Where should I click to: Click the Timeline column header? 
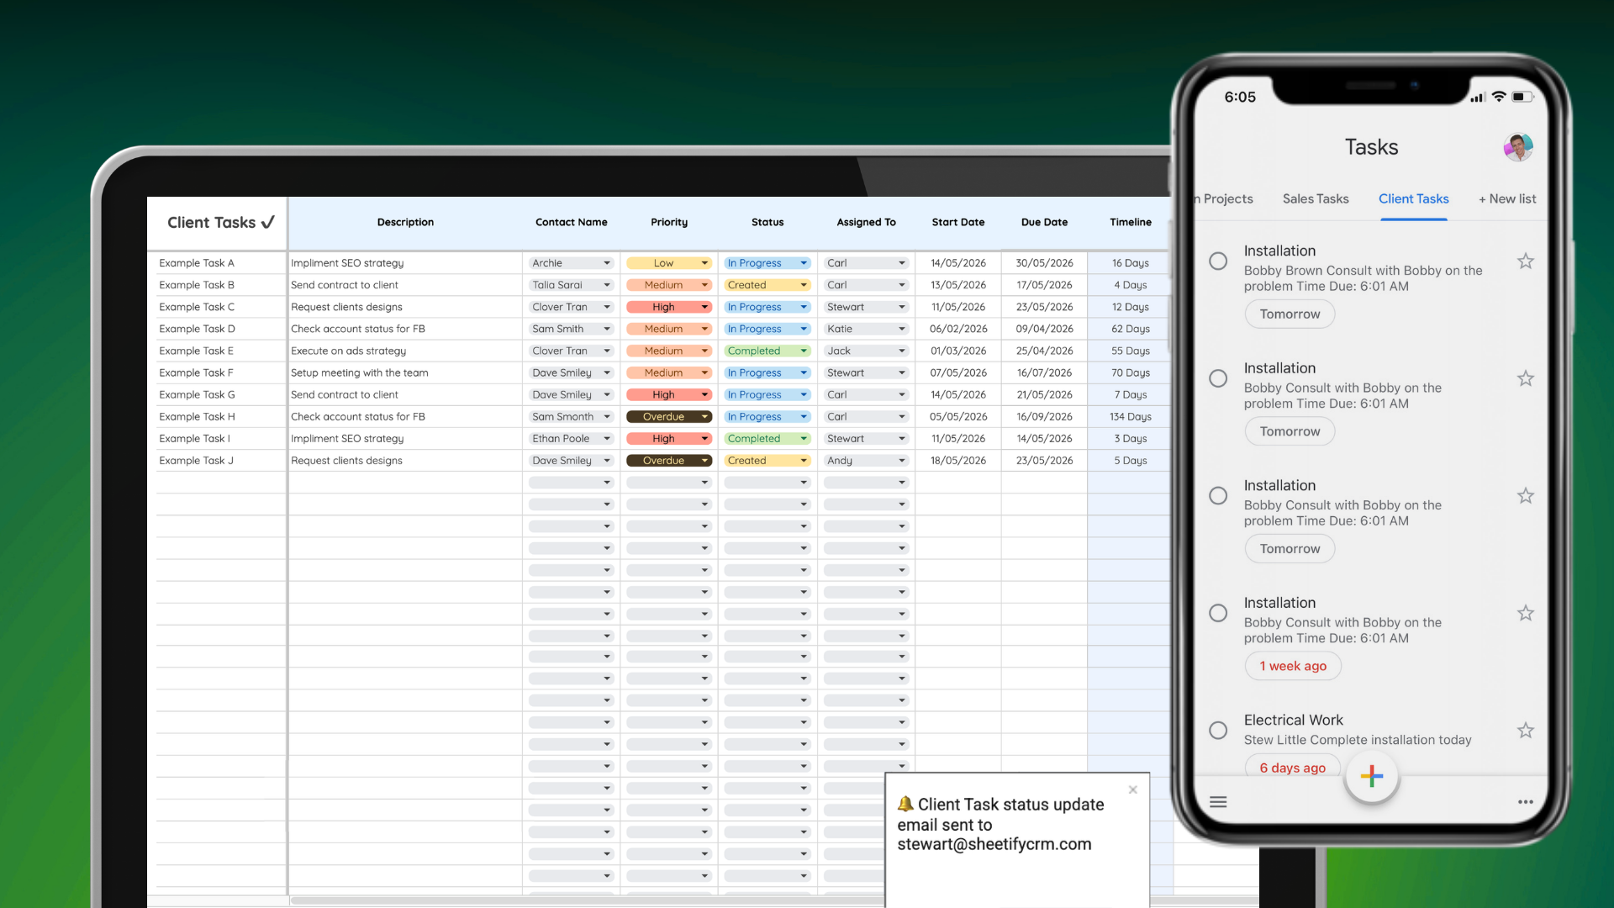(x=1130, y=223)
